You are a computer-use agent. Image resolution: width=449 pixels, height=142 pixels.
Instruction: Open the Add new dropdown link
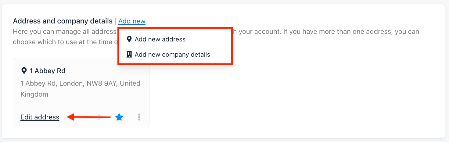(132, 21)
